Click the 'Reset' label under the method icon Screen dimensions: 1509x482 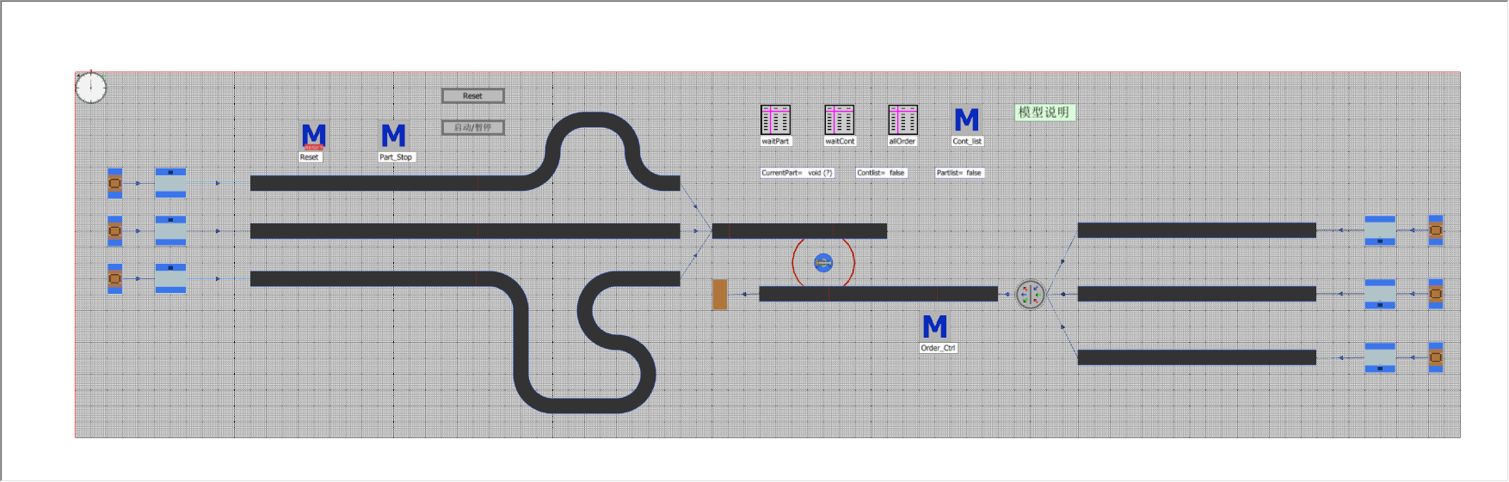click(x=310, y=157)
